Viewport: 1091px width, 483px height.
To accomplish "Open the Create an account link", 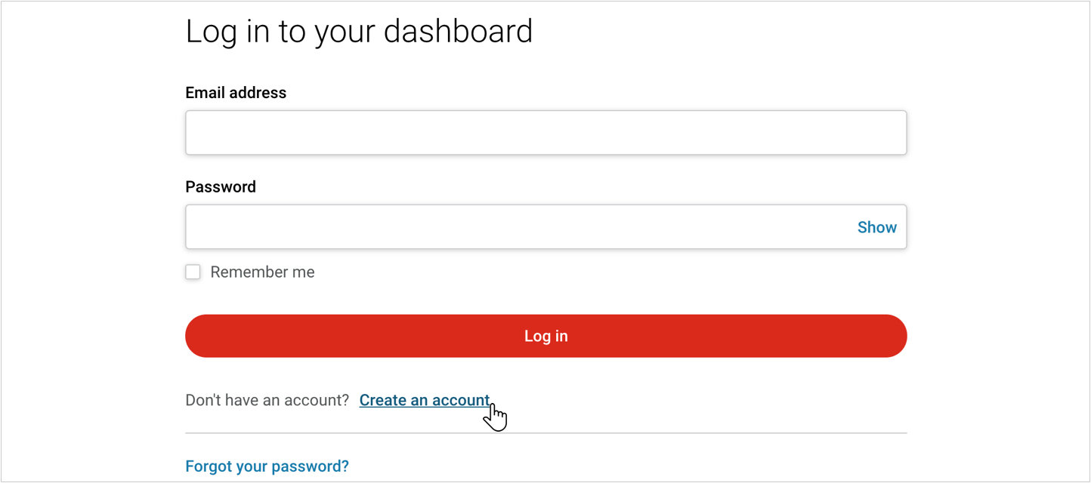I will coord(424,401).
